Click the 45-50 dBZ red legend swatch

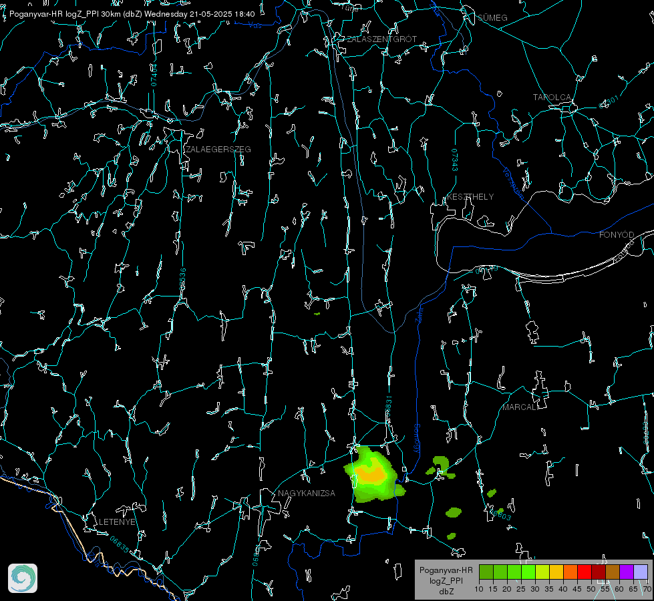pos(585,572)
